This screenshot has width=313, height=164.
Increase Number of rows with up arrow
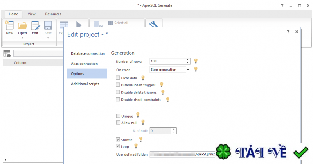[188, 60]
